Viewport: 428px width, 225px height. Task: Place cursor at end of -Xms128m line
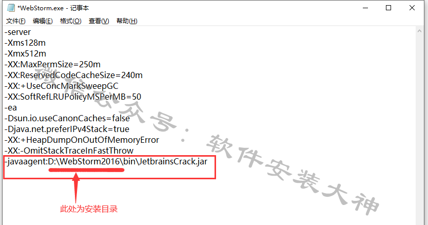[x=46, y=43]
